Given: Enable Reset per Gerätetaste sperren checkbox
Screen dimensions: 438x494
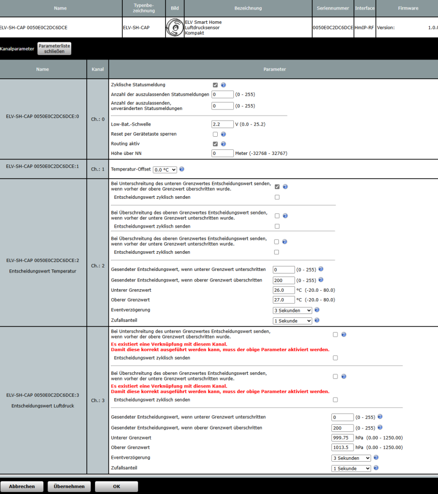Looking at the screenshot, I should pos(215,134).
